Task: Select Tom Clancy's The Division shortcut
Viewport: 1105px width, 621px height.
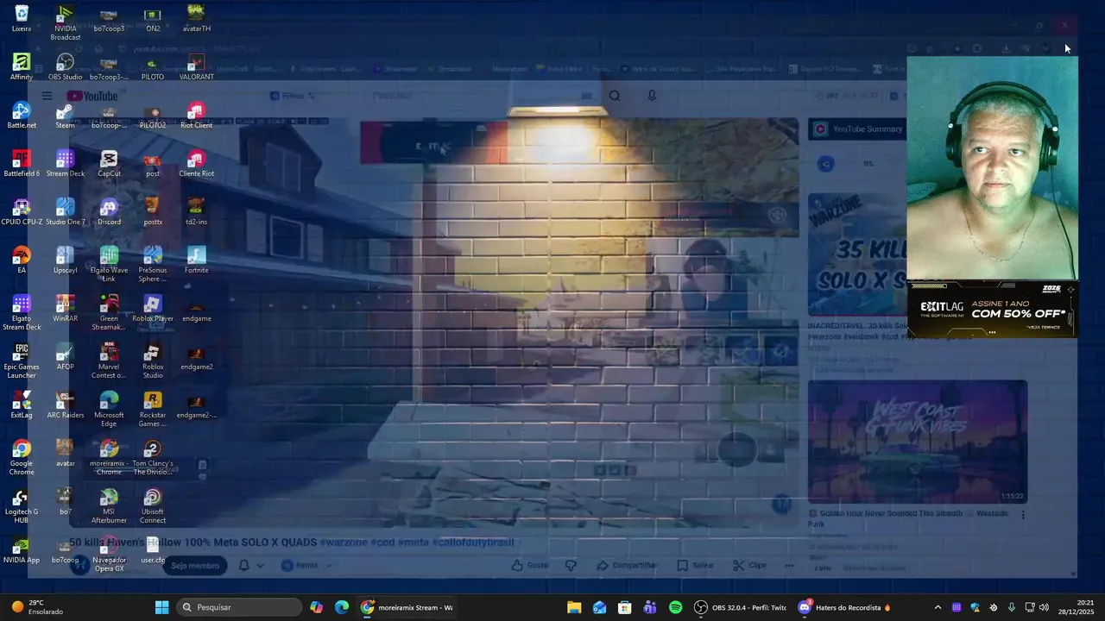Action: tap(153, 457)
